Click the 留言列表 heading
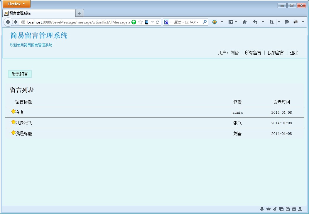The width and height of the screenshot is (309, 214). 22,90
